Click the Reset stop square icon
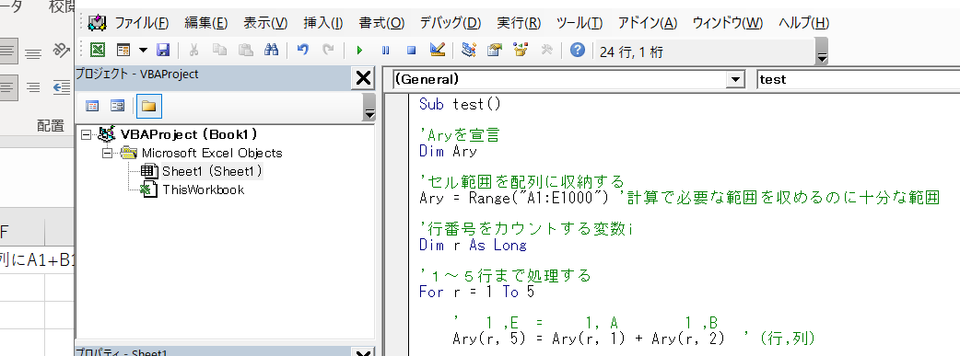This screenshot has width=960, height=356. (x=412, y=51)
